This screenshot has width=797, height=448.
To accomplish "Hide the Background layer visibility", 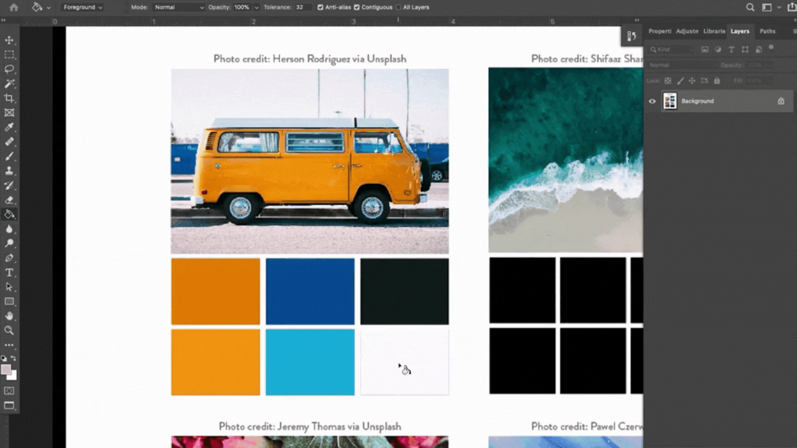I will (653, 101).
